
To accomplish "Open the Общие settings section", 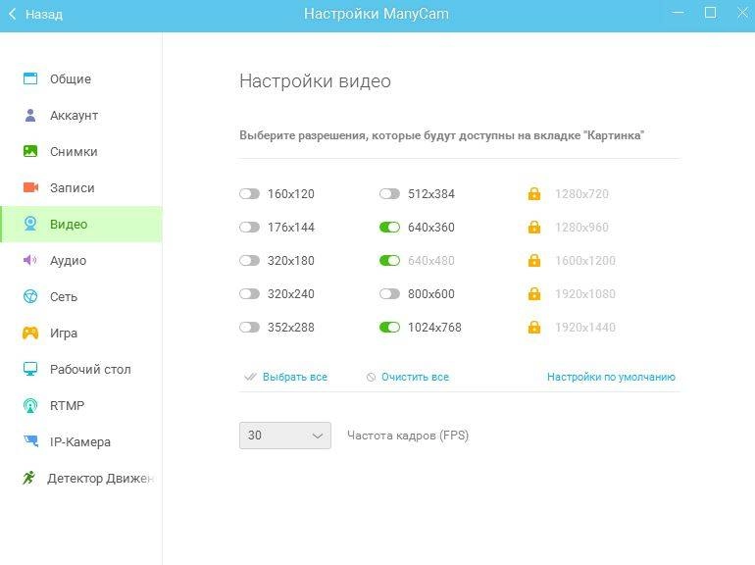I will [80, 78].
